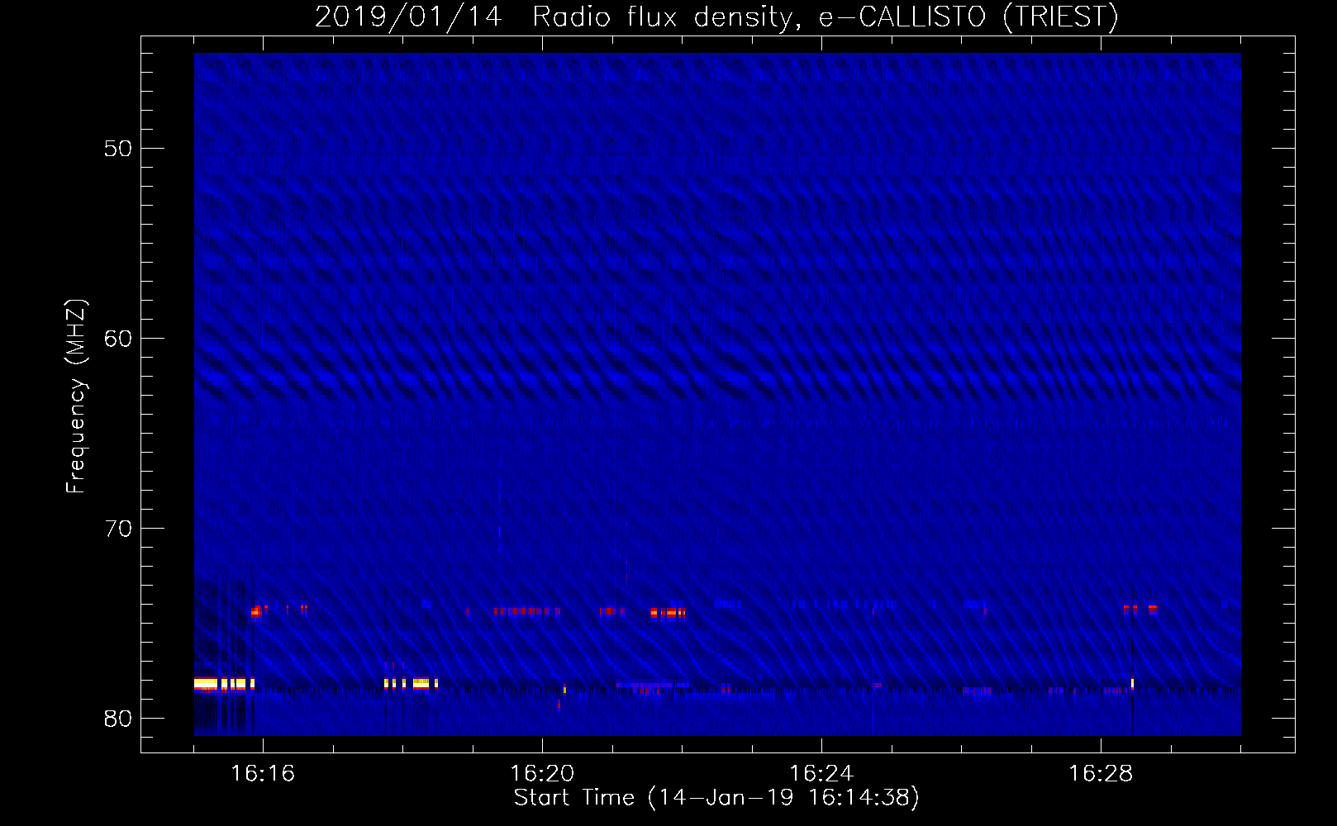Click the "Start Time (14-Jan-19 16:14:38)" label

click(716, 798)
